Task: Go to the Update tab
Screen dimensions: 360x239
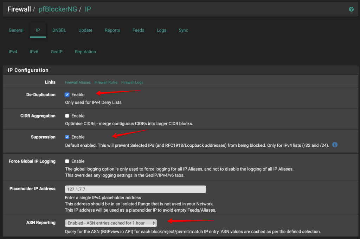Action: click(x=85, y=30)
